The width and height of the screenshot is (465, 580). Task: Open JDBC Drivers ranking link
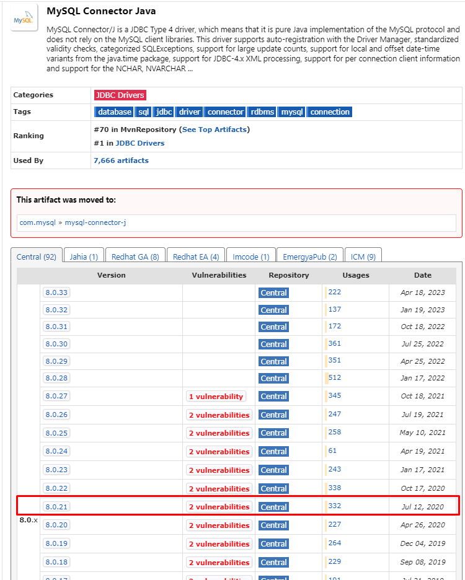pos(140,143)
